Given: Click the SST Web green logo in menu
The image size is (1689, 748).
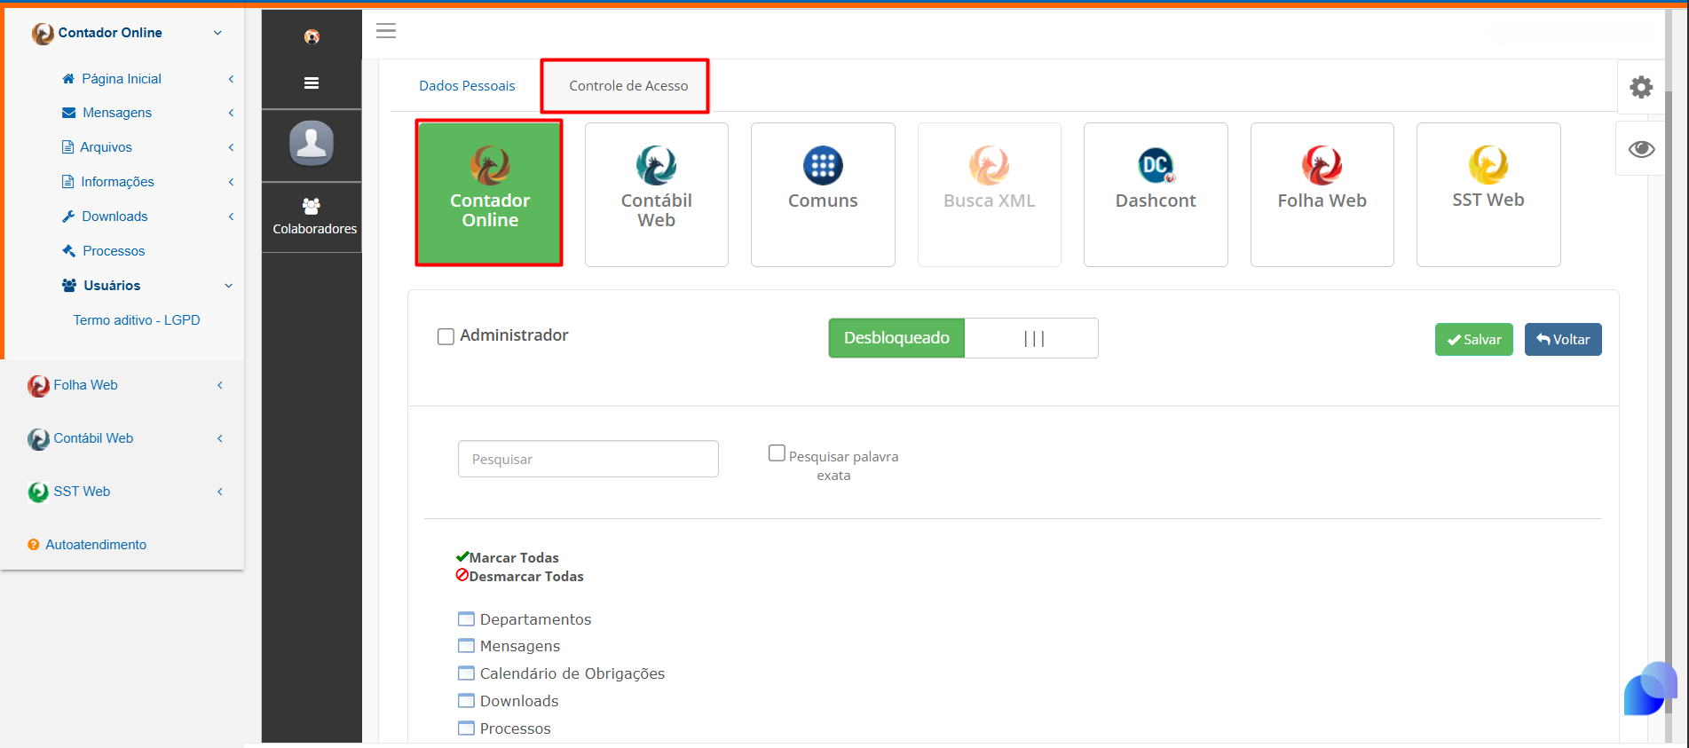Looking at the screenshot, I should pos(38,492).
